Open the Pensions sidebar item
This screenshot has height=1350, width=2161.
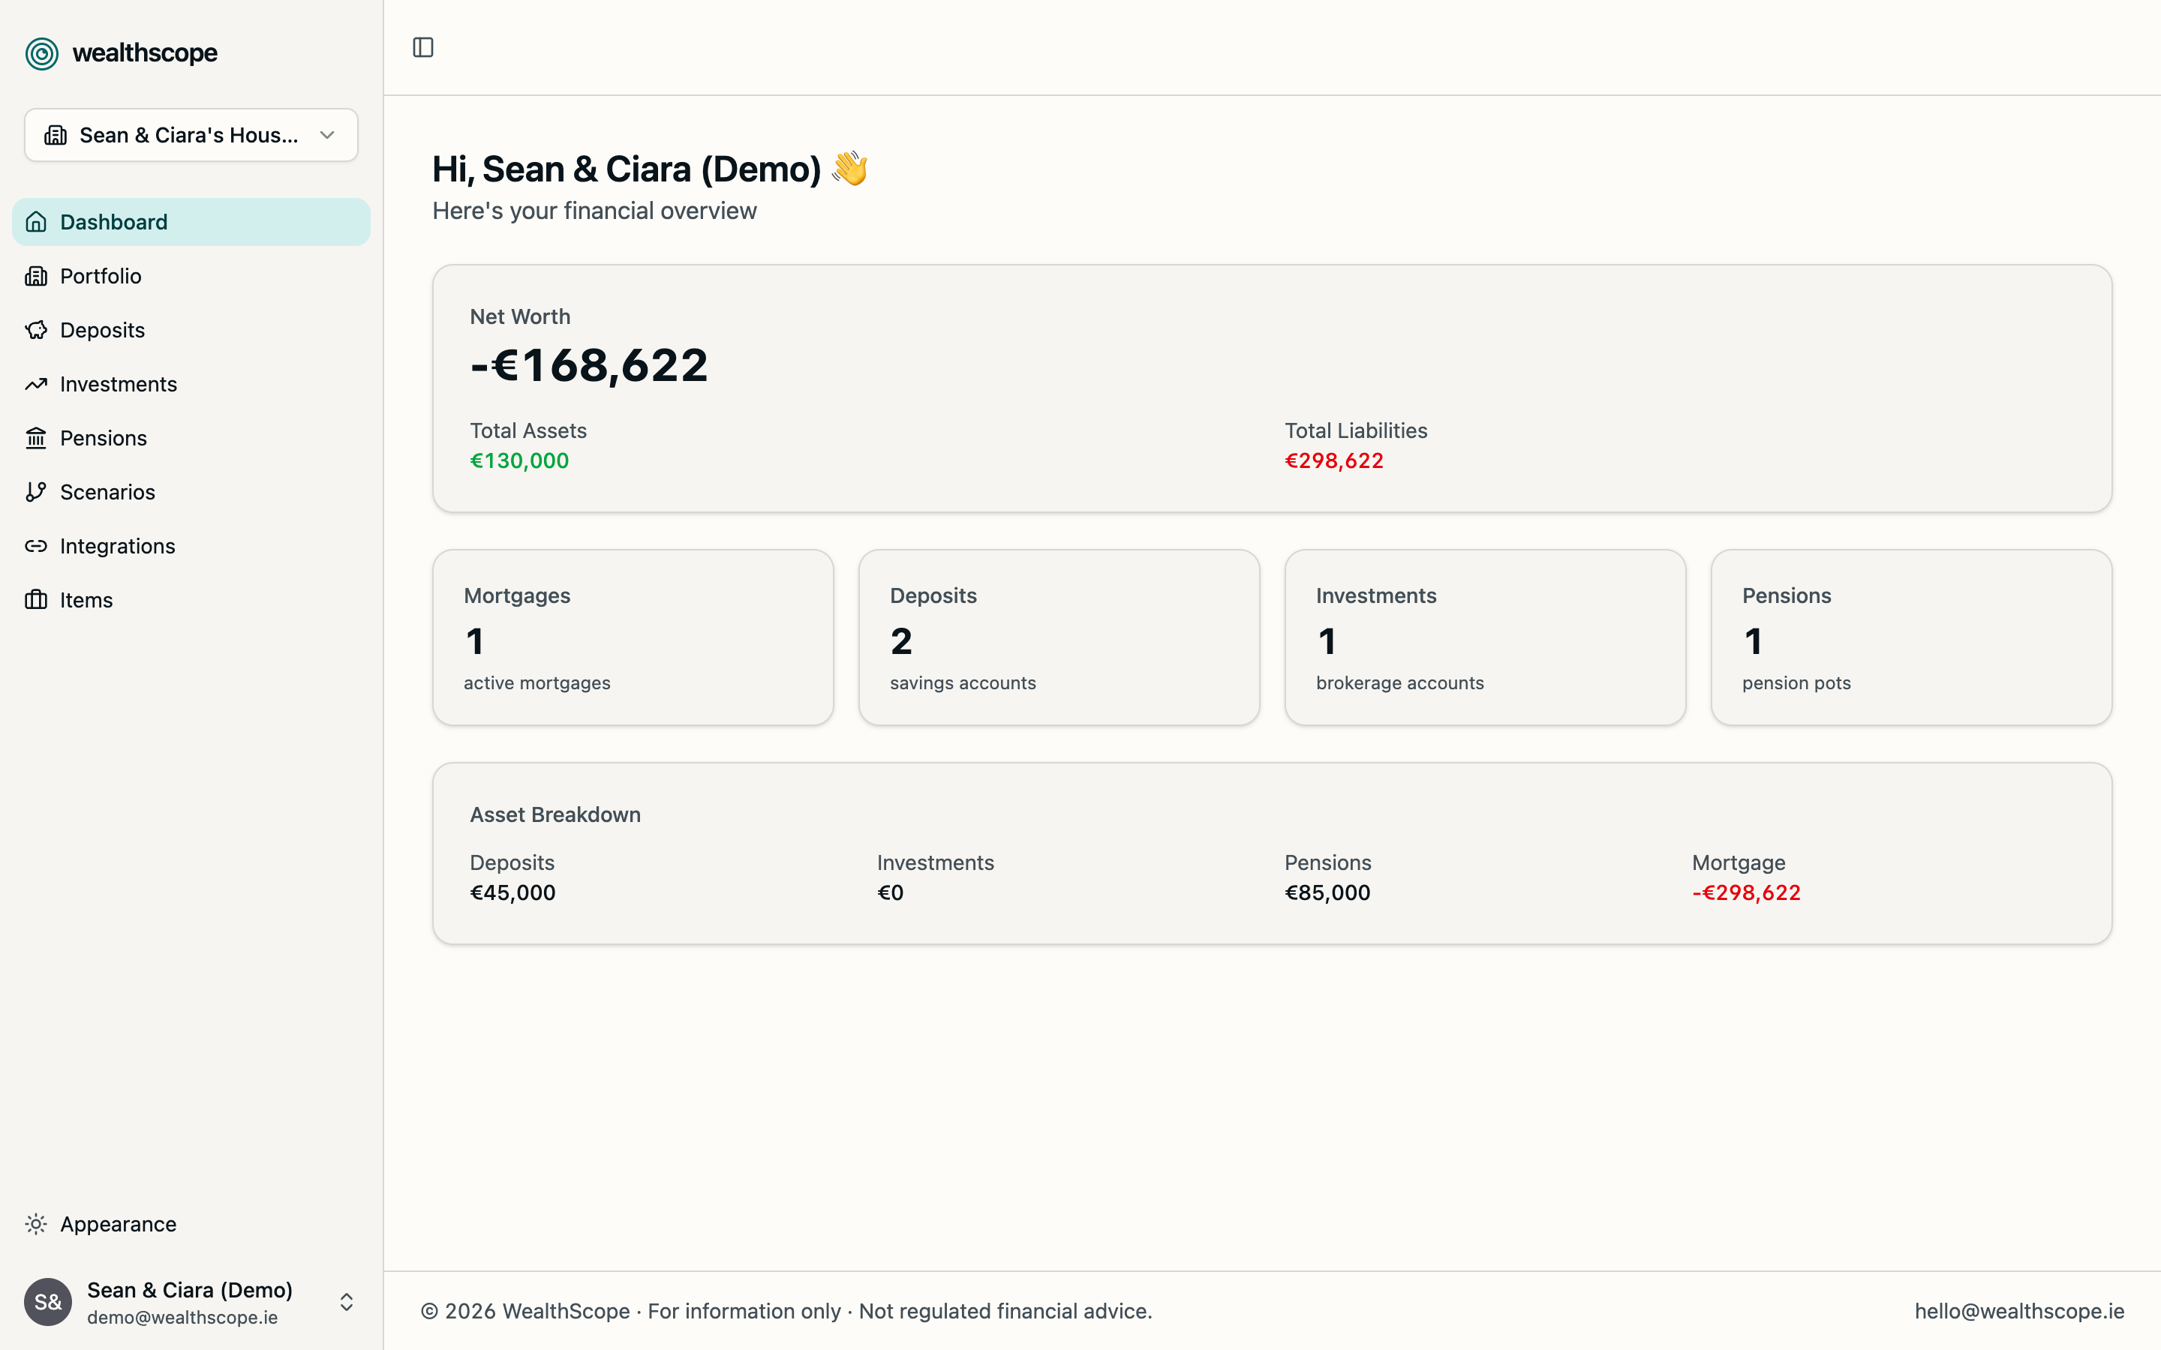click(191, 439)
